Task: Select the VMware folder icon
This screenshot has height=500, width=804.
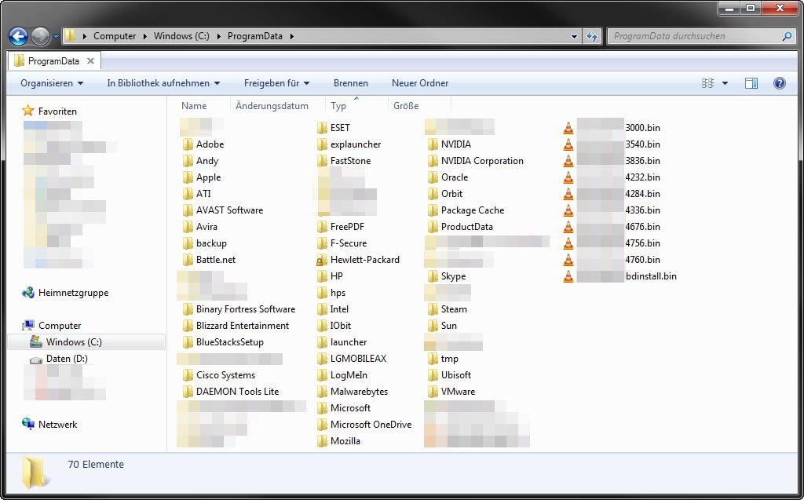Action: click(x=433, y=392)
